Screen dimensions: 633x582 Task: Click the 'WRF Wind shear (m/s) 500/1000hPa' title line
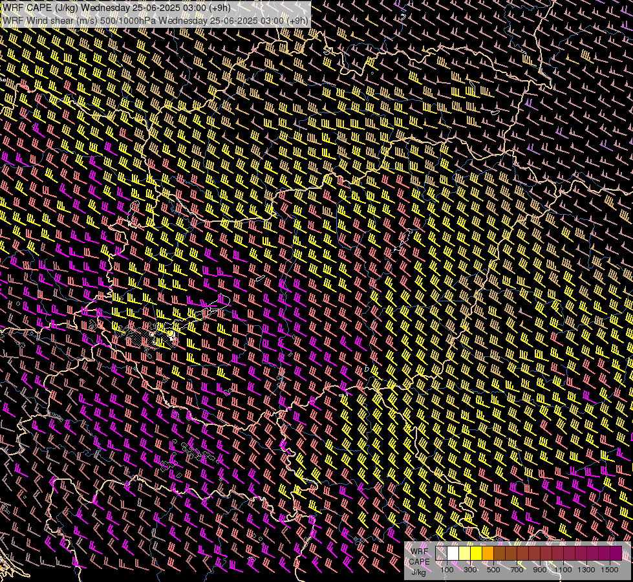click(x=155, y=21)
